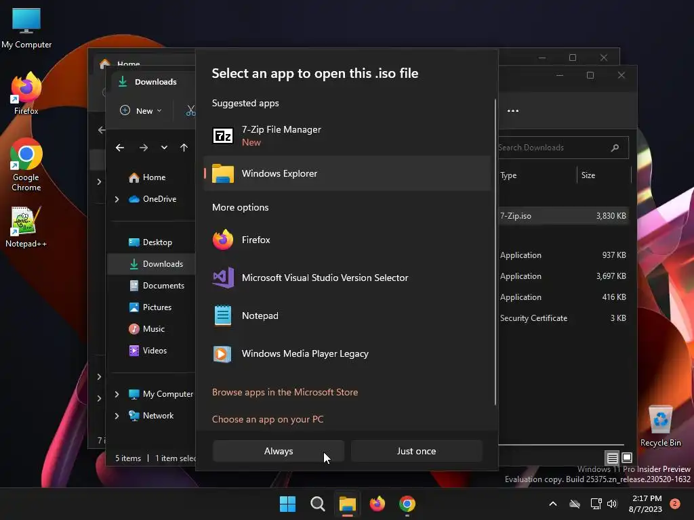Go up one folder level
The width and height of the screenshot is (694, 520).
point(184,148)
